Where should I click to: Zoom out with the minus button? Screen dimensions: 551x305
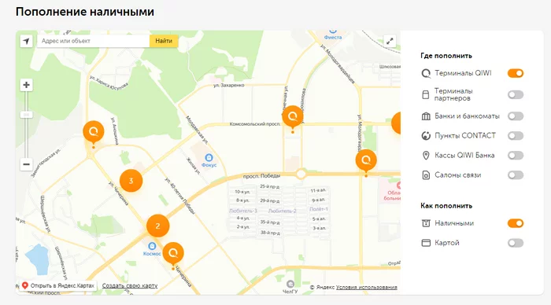tap(26, 164)
